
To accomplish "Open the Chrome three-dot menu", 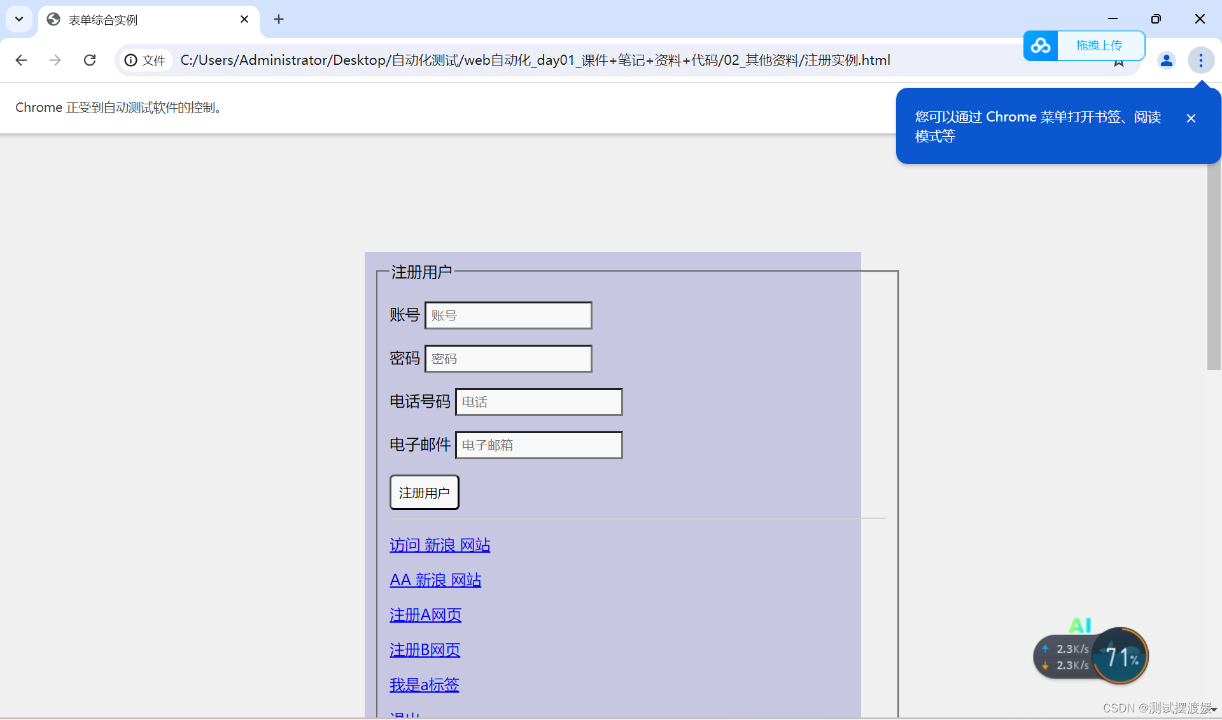I will 1200,60.
